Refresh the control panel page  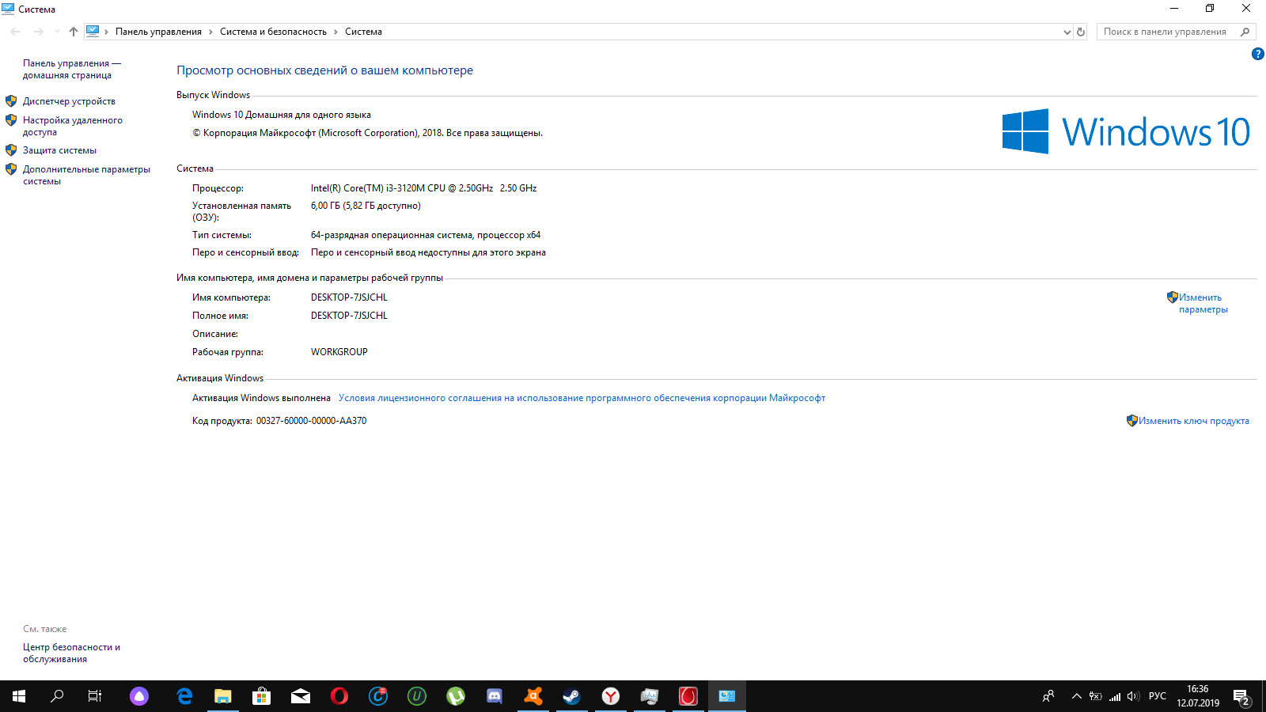coord(1081,32)
